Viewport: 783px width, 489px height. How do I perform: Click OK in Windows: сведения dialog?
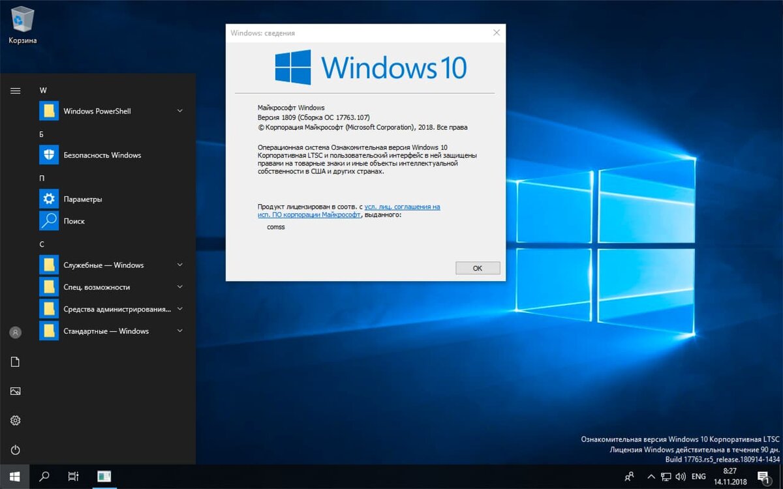(x=478, y=268)
